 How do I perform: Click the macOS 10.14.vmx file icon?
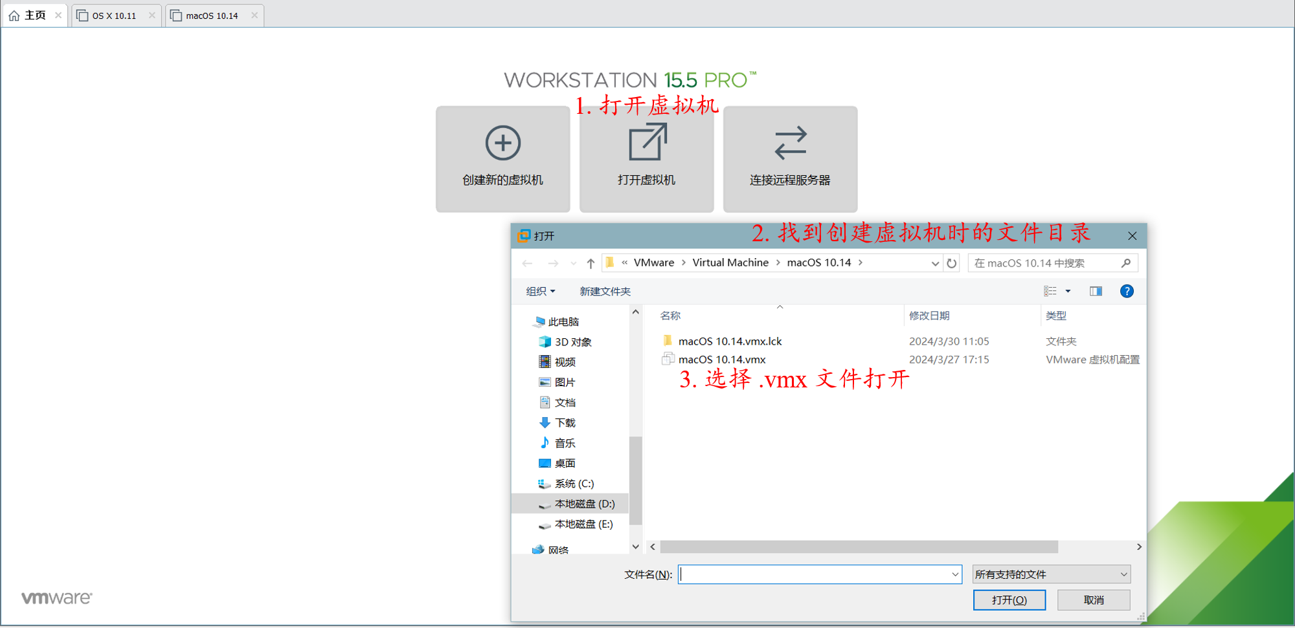[x=668, y=359]
